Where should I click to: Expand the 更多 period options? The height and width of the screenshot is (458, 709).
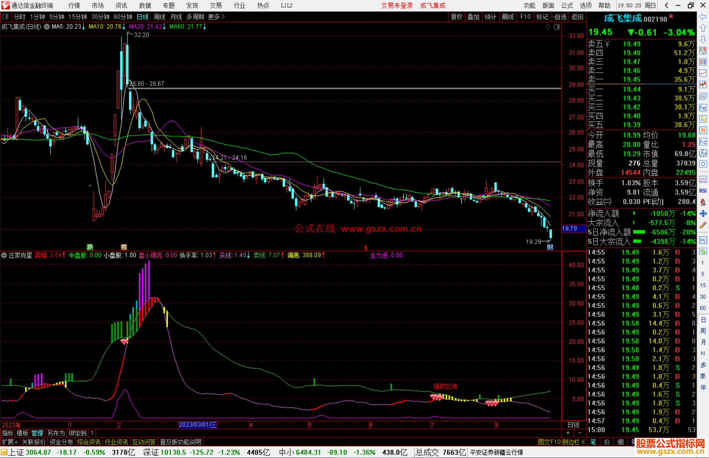[216, 17]
